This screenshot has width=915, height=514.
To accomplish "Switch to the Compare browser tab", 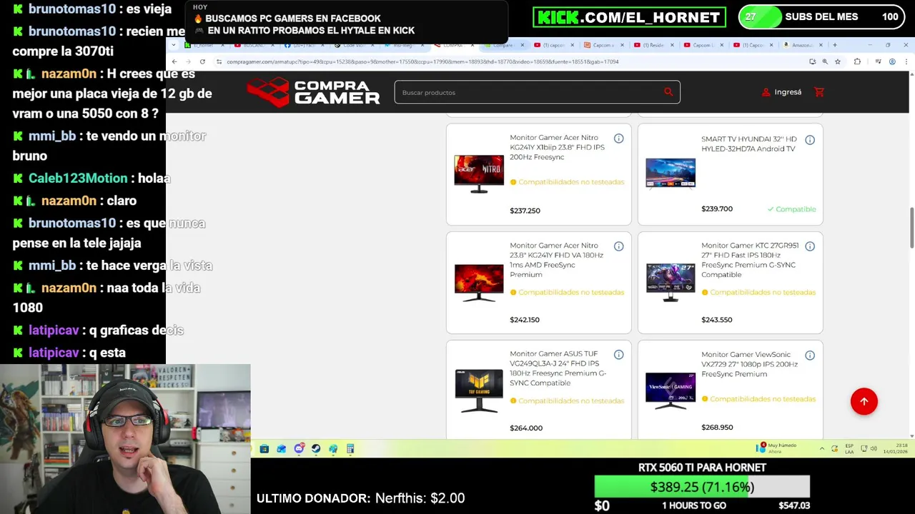I will pyautogui.click(x=503, y=45).
